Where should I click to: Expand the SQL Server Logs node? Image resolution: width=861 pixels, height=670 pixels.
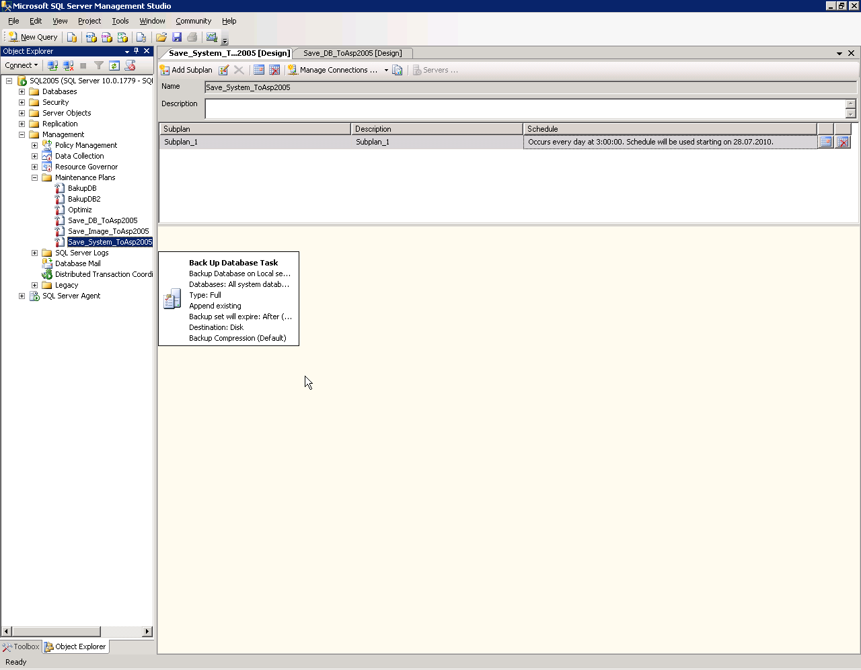35,253
